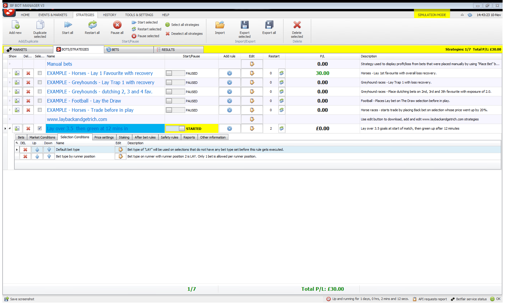Click Pause selected button
Viewport: 505px width, 305px height.
(145, 36)
